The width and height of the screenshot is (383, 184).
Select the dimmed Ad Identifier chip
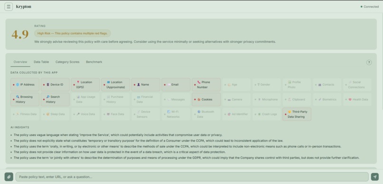pyautogui.click(x=237, y=114)
